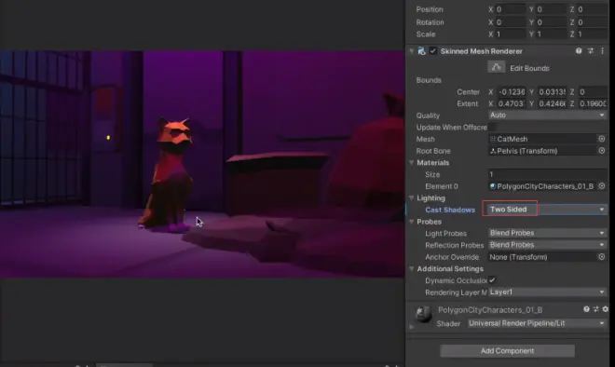Image resolution: width=615 pixels, height=367 pixels.
Task: Click the Position label
Action: pyautogui.click(x=430, y=9)
